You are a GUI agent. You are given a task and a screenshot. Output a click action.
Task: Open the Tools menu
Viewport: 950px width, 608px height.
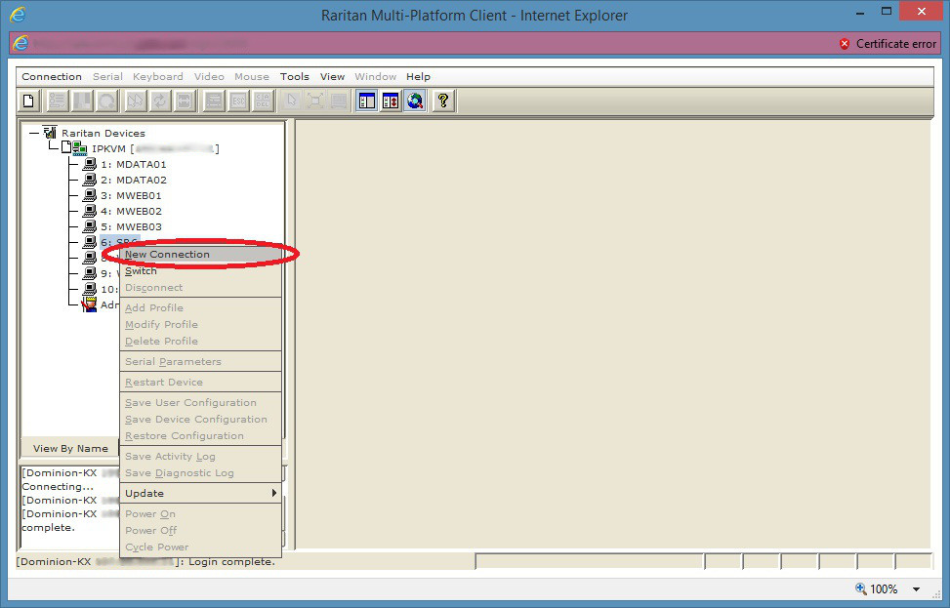(x=295, y=76)
